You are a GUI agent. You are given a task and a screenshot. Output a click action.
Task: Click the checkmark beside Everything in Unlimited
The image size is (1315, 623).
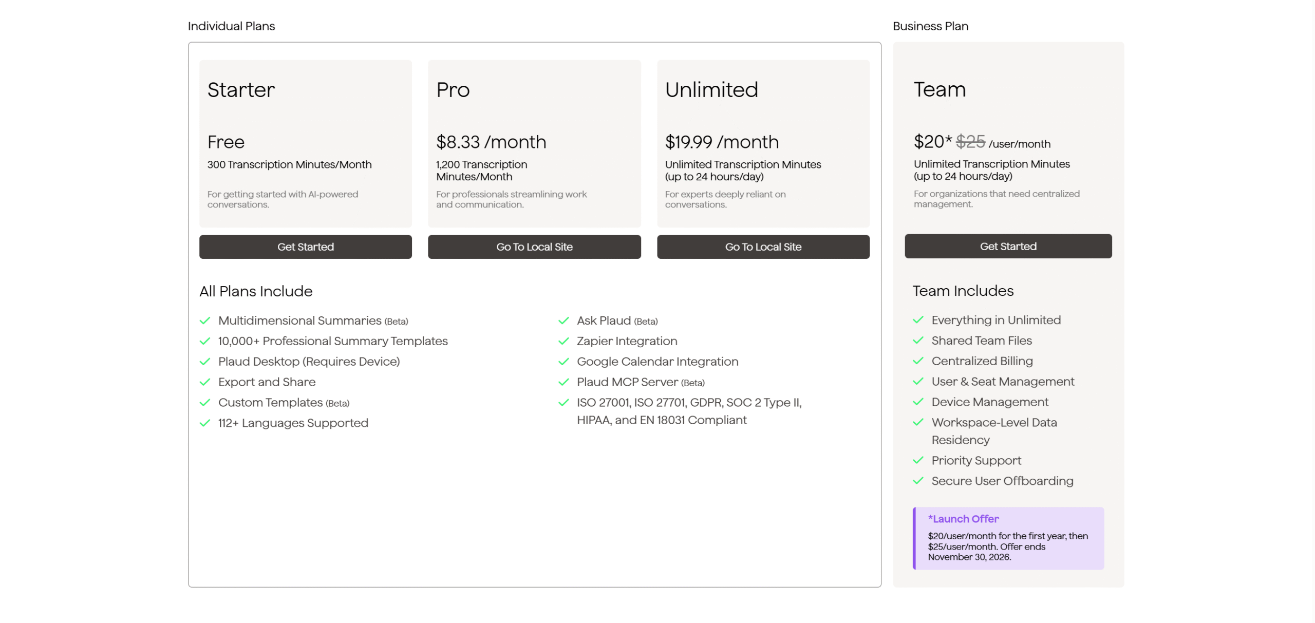pyautogui.click(x=918, y=320)
